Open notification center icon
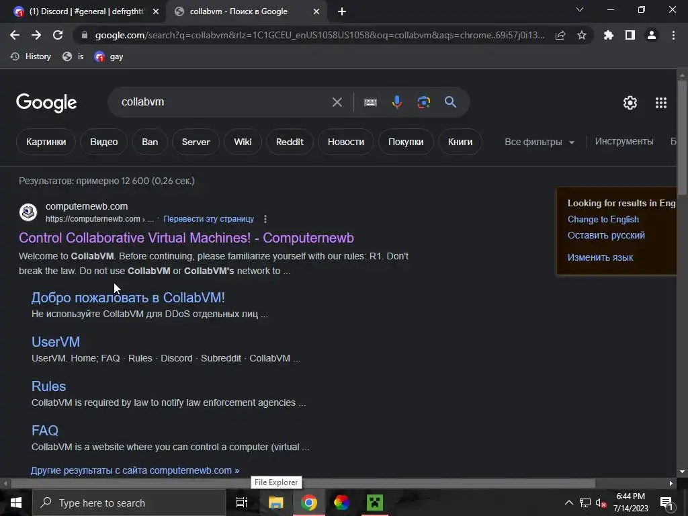Screen dimensions: 688x516 (666, 503)
